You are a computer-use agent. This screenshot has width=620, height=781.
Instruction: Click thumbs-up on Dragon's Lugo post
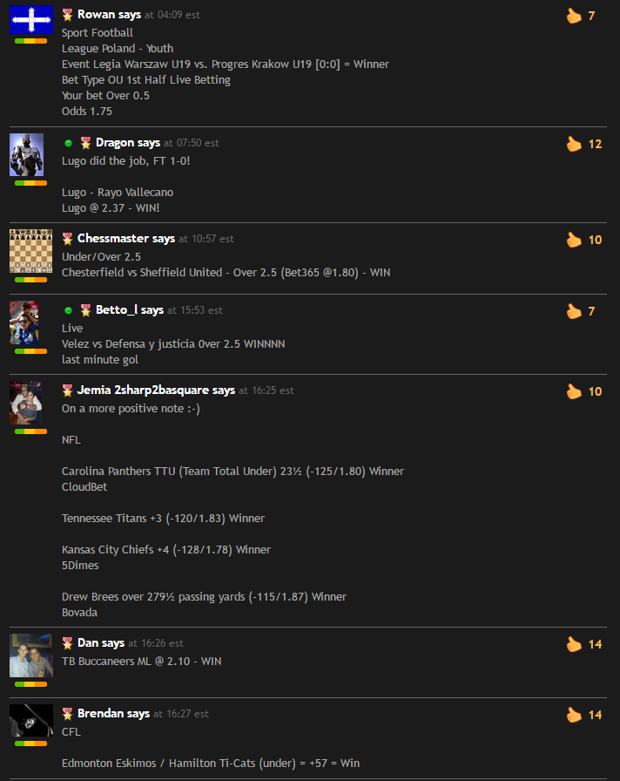pos(574,144)
